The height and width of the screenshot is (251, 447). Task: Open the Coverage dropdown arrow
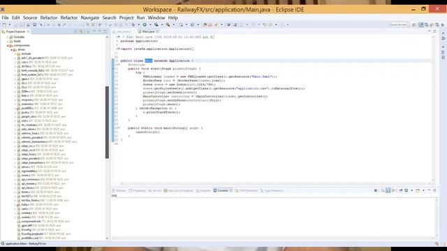(x=162, y=25)
